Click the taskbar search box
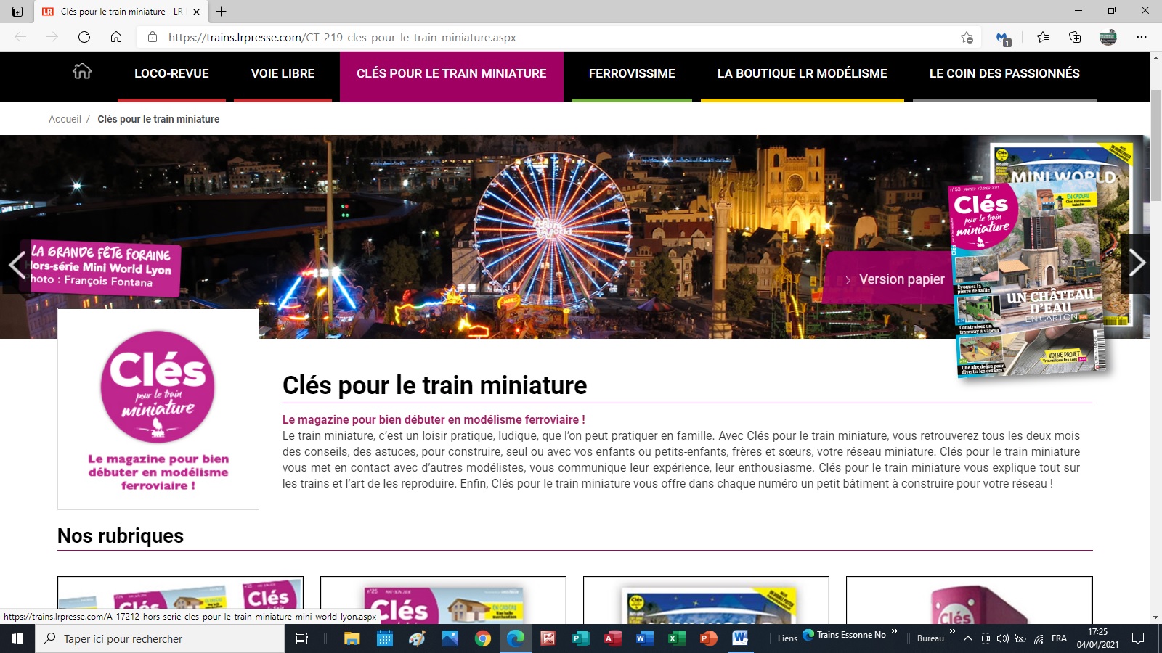This screenshot has height=653, width=1162. point(160,638)
